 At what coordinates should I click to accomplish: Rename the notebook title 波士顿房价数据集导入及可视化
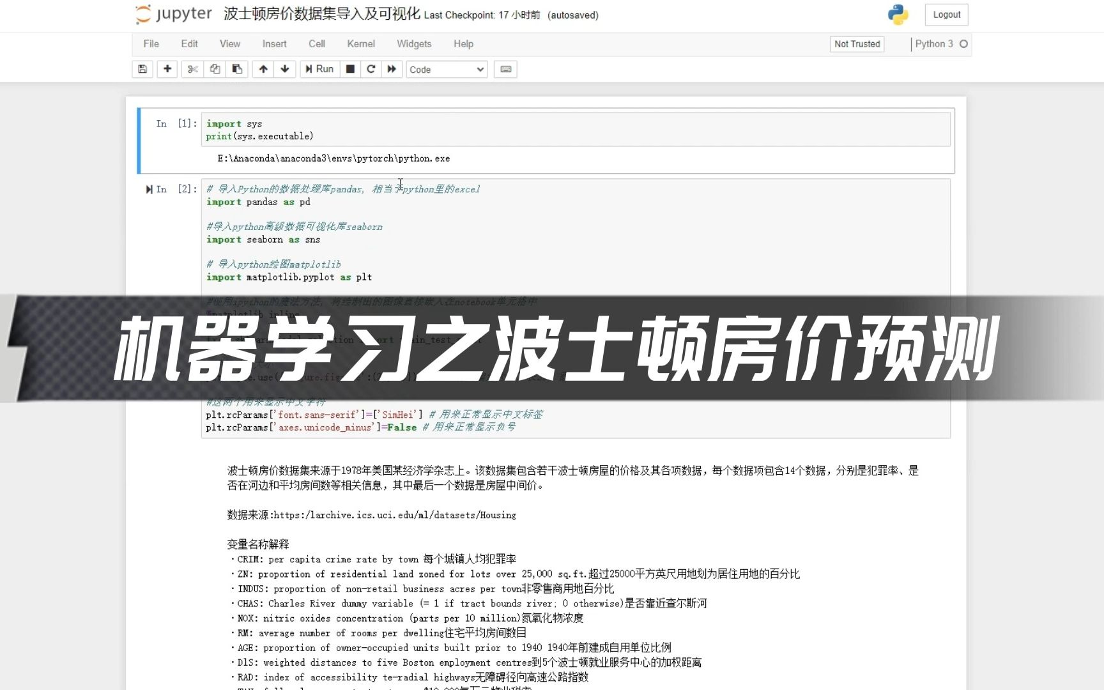321,14
